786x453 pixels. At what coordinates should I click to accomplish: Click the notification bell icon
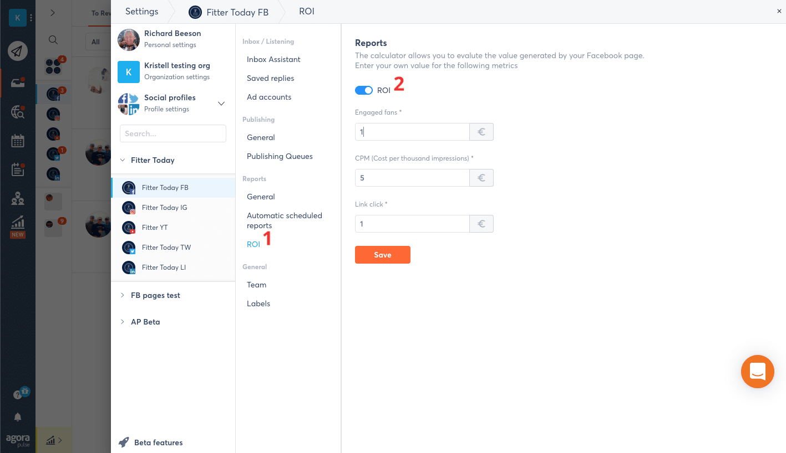click(x=18, y=417)
